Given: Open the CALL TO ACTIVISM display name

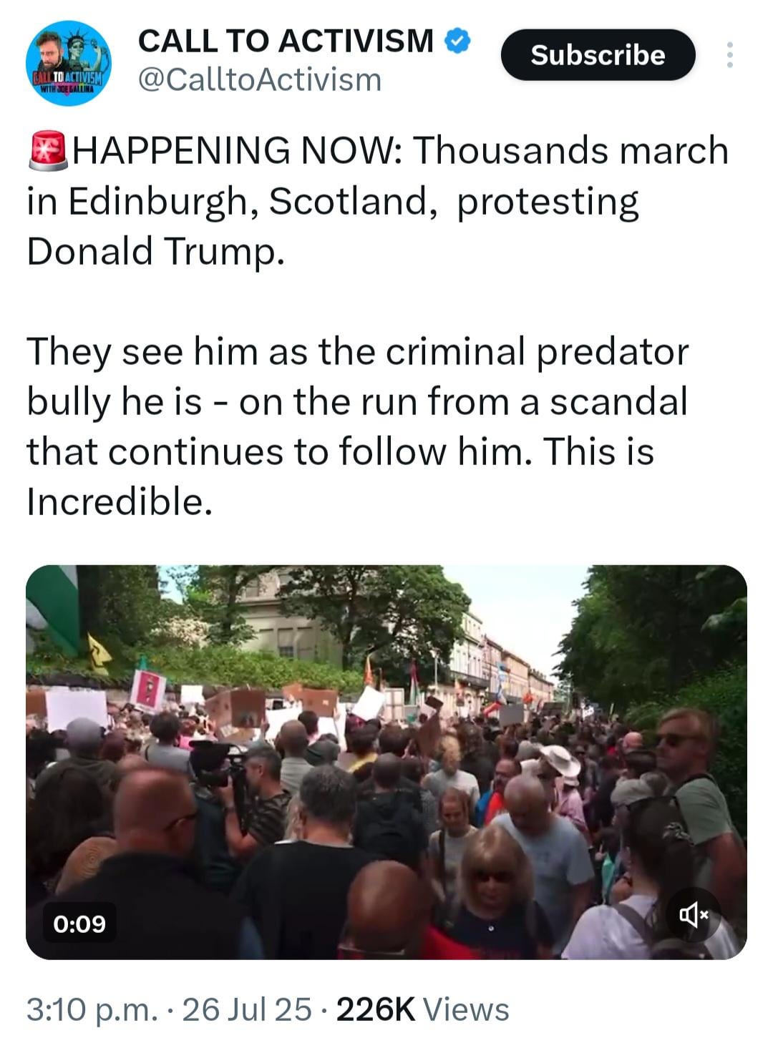Looking at the screenshot, I should [286, 41].
